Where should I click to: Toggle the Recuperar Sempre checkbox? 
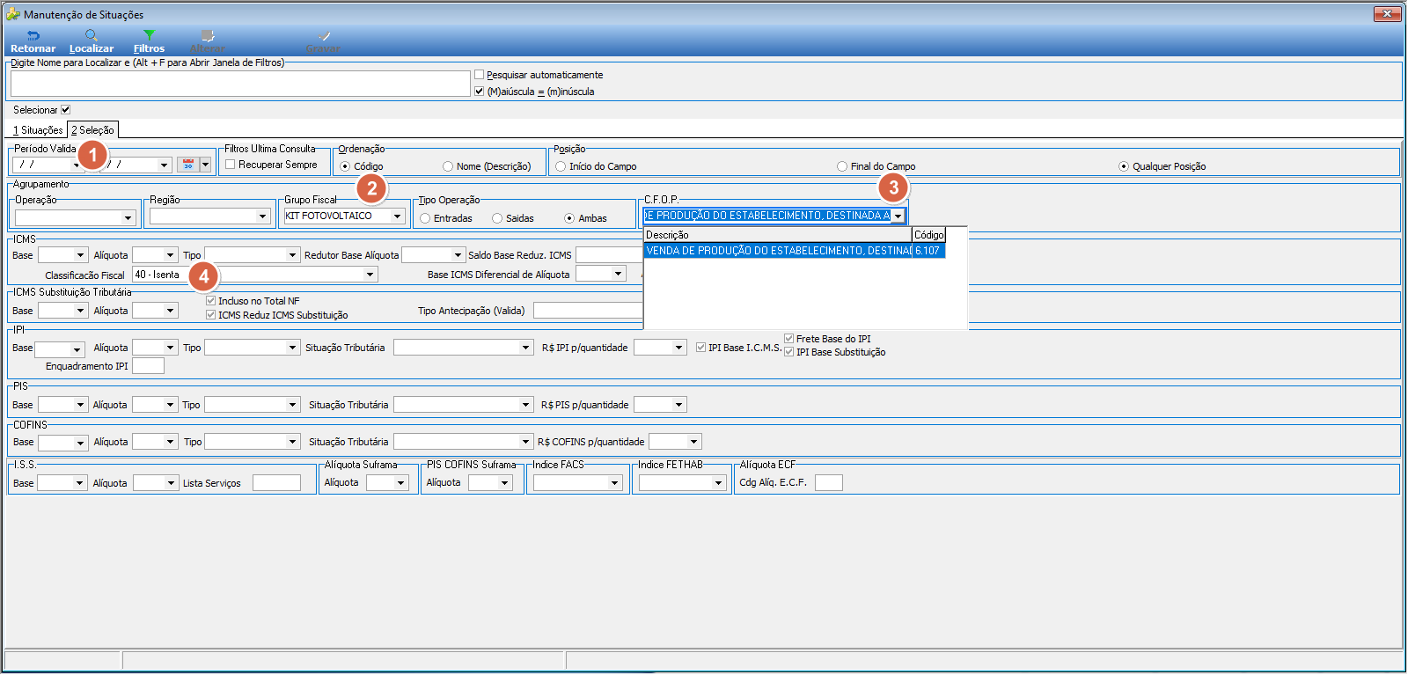click(230, 165)
